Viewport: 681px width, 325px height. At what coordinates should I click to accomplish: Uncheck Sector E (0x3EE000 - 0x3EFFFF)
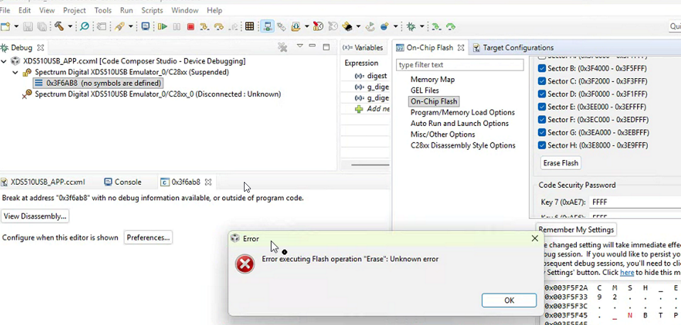(542, 107)
